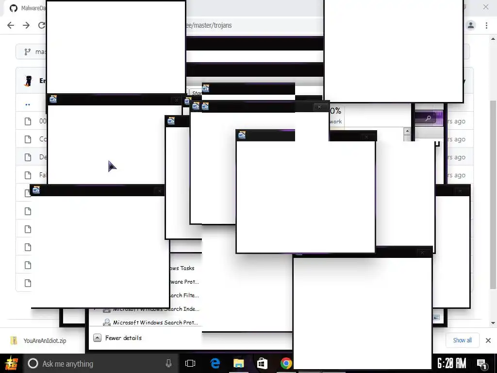Click the Microsoft Windows Search Prot... process icon
The width and height of the screenshot is (497, 373).
107,322
